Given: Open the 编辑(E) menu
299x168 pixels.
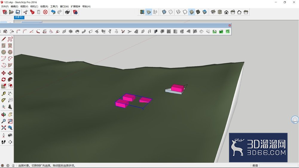Looking at the screenshot, I should coord(14,7).
